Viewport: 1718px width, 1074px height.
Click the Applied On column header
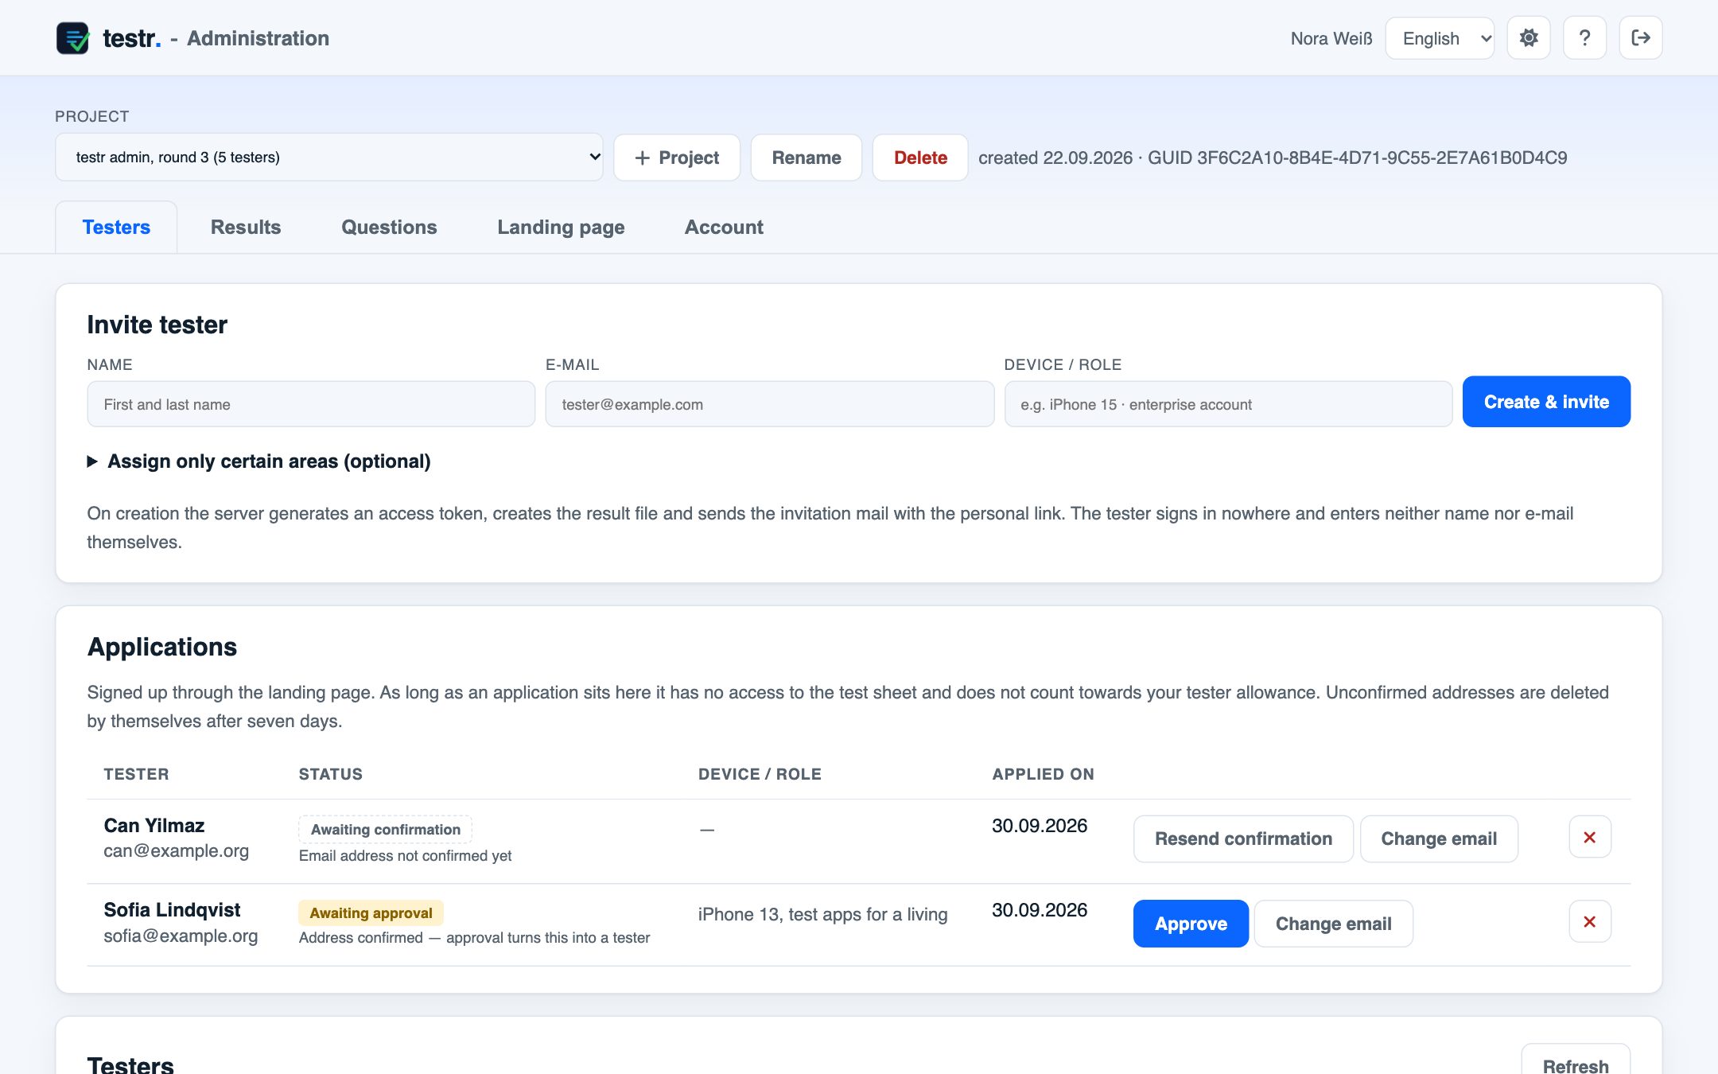(x=1043, y=774)
